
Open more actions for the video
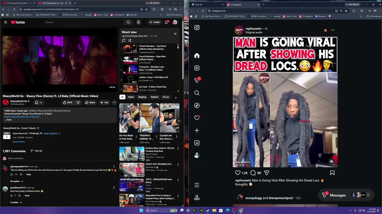click(x=114, y=103)
